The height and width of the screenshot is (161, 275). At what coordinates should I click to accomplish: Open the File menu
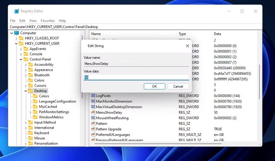click(x=13, y=21)
